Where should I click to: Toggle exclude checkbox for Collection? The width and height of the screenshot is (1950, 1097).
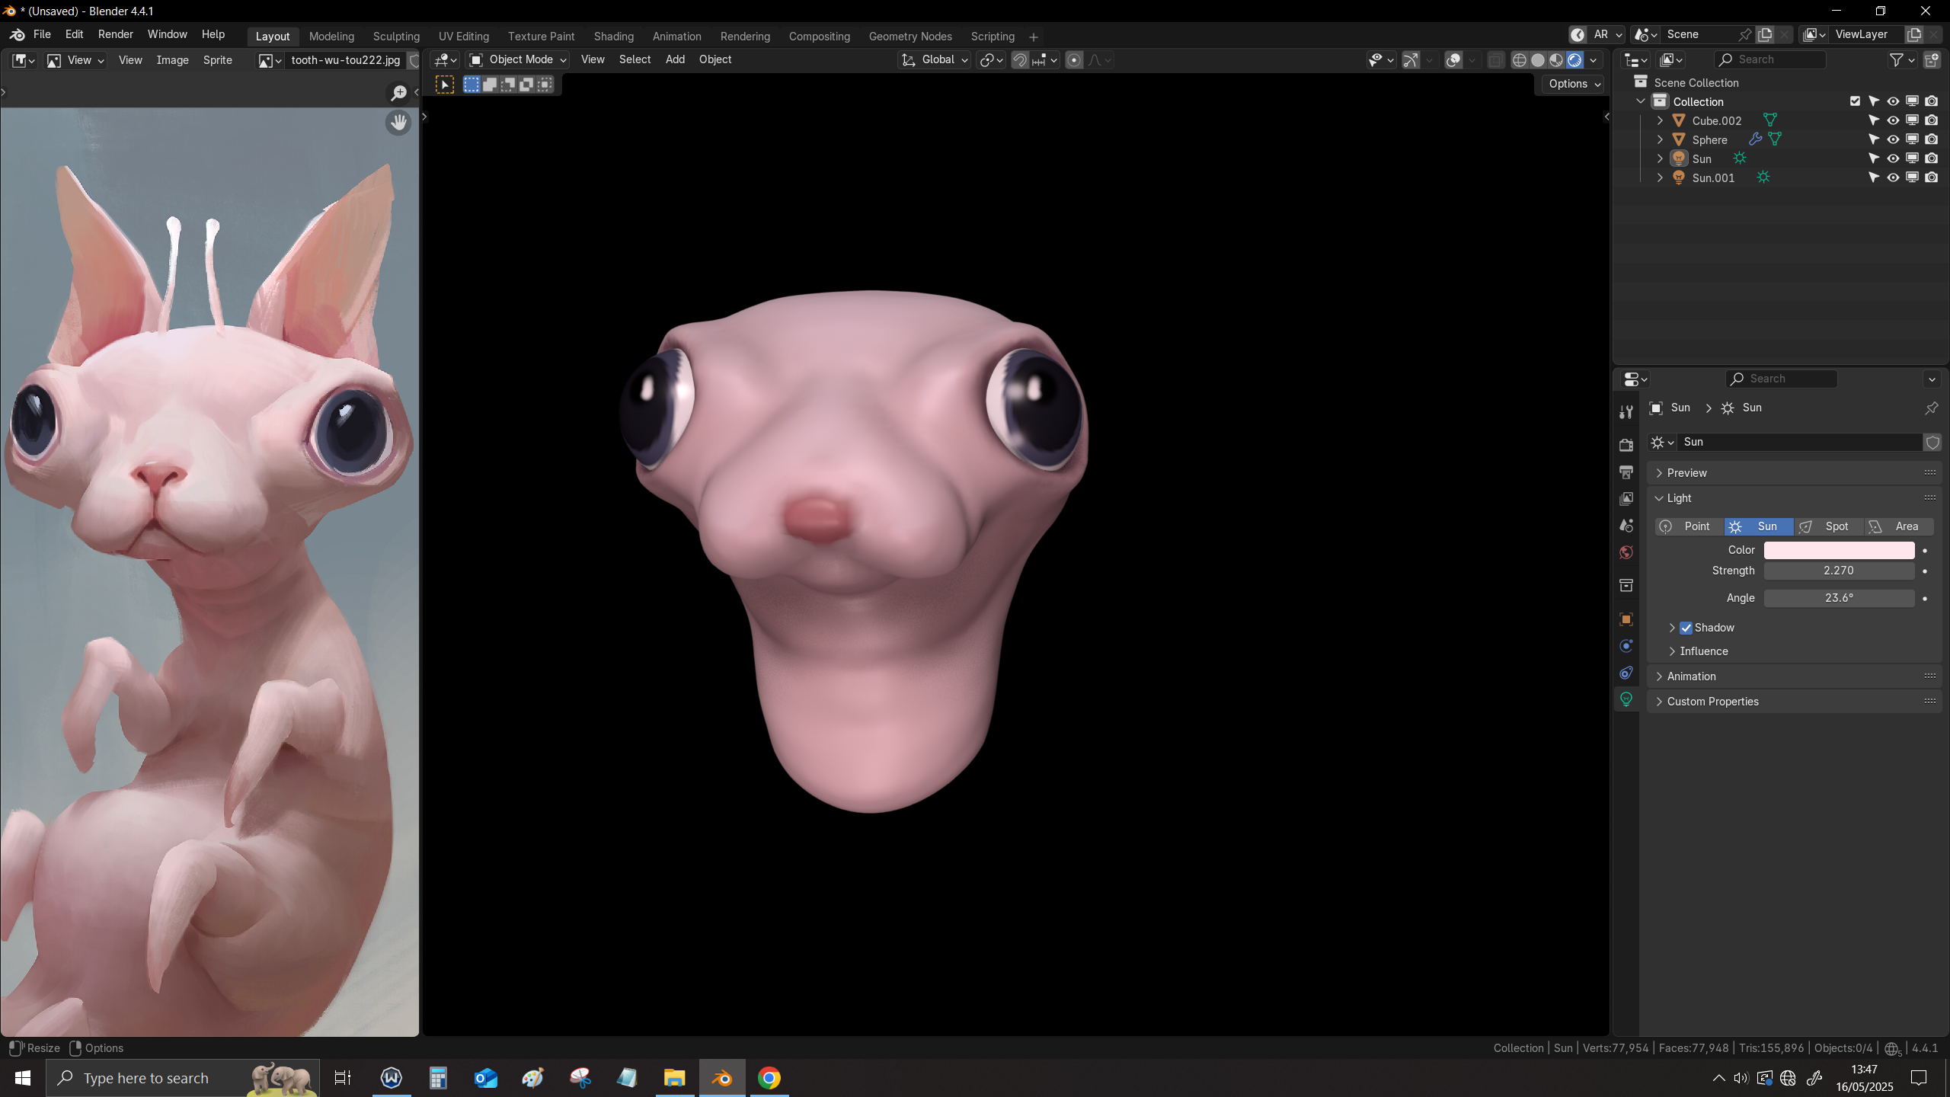coord(1855,101)
